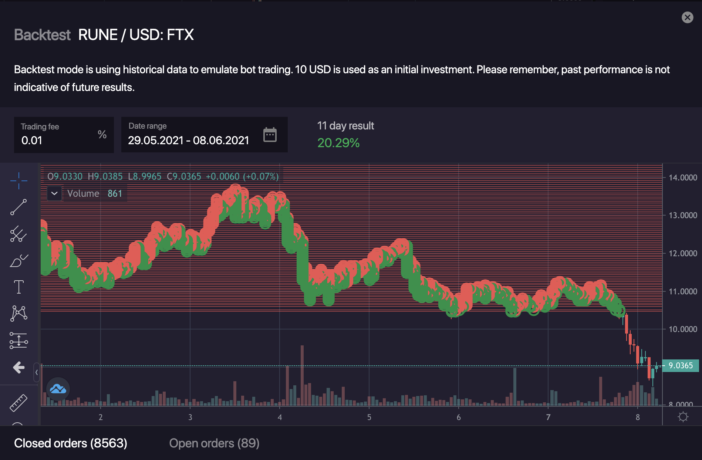This screenshot has height=460, width=702.
Task: Click the left arrow icons tool
Action: [x=18, y=367]
